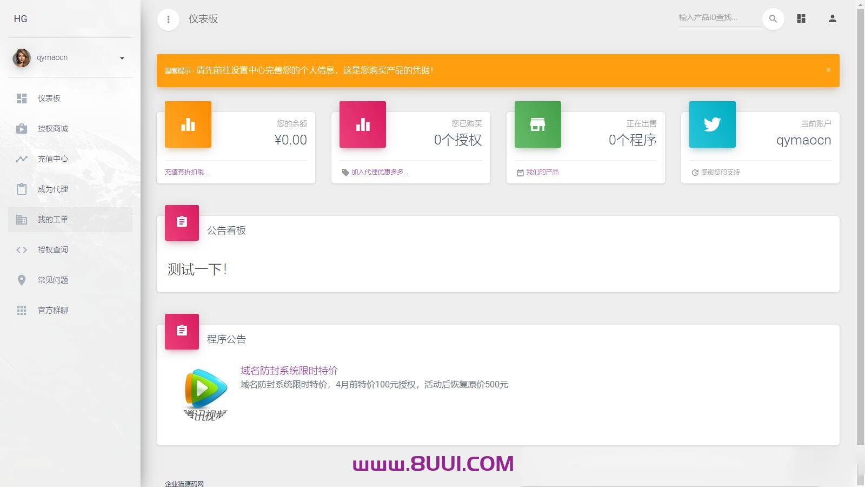This screenshot has width=865, height=487.
Task: Click the 充值有折扣哦 link
Action: point(186,172)
